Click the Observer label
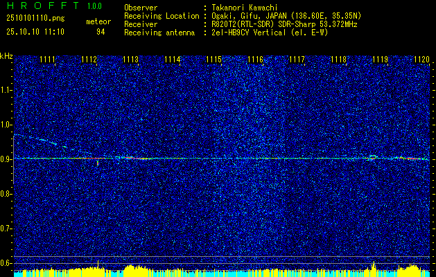The image size is (436, 277). click(x=141, y=8)
